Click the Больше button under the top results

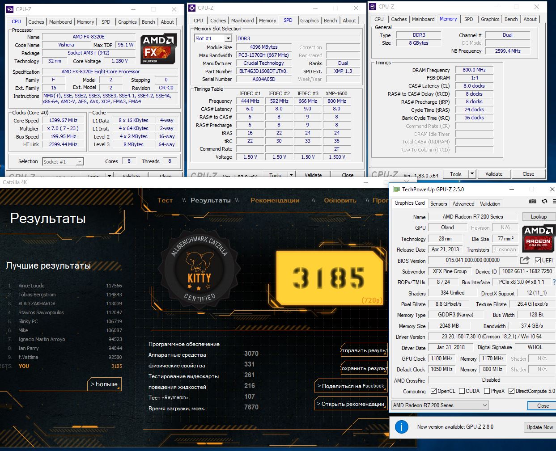click(104, 384)
